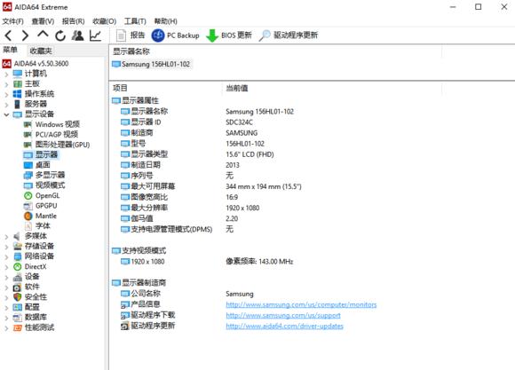Click the 设备 tree item

tap(26, 277)
